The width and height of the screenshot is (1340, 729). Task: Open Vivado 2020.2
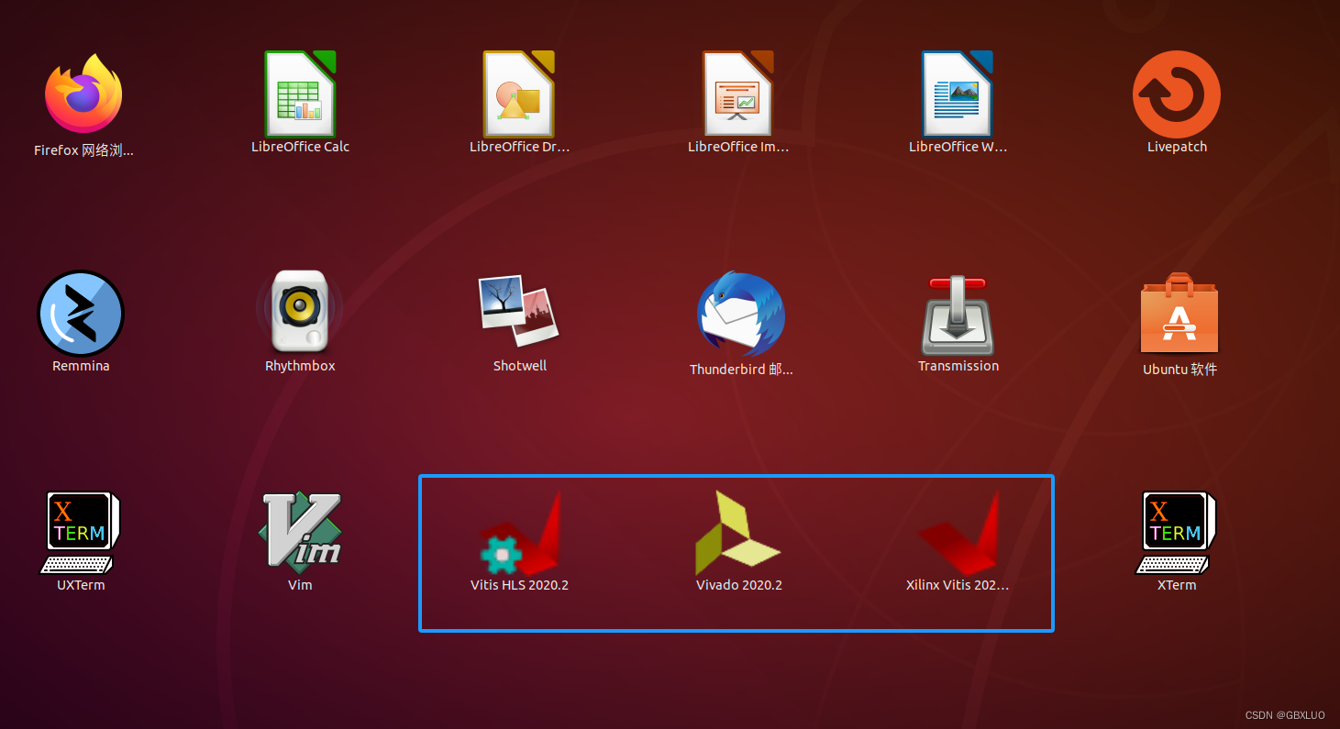click(738, 532)
